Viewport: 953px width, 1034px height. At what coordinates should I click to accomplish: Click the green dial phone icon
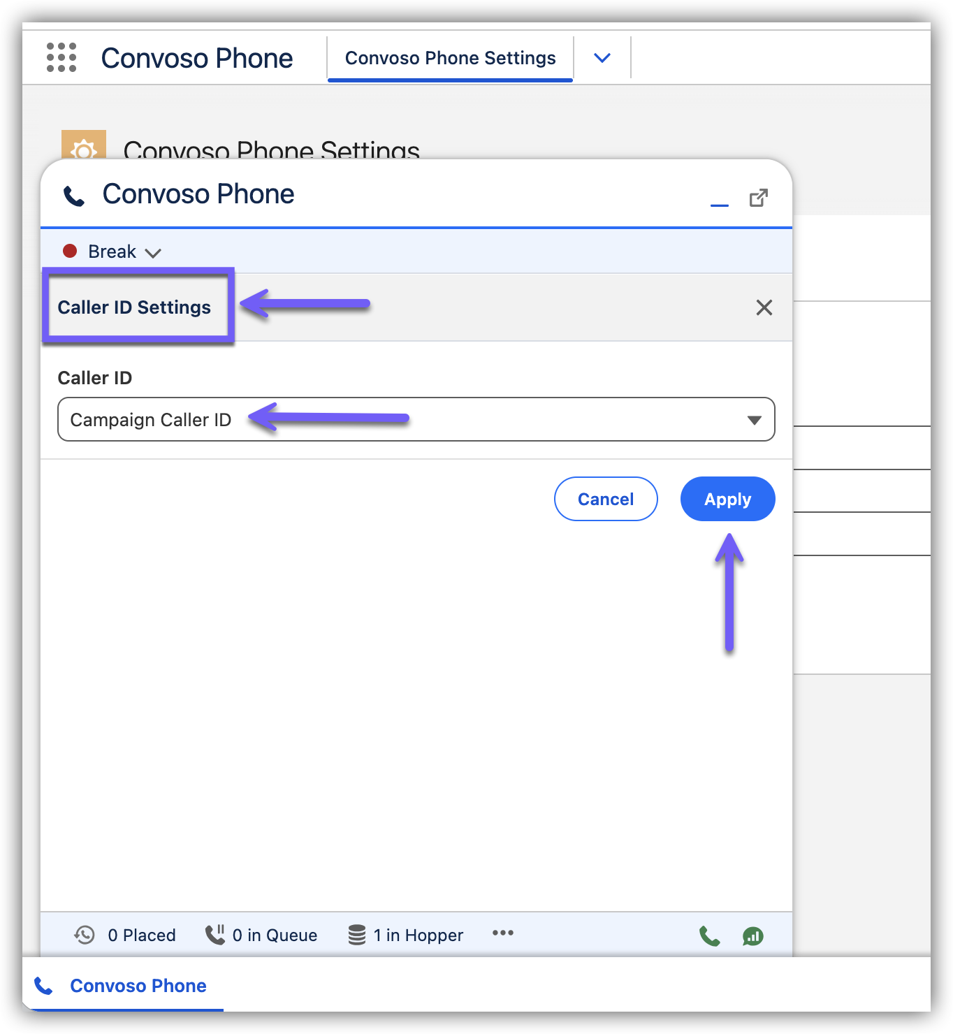[709, 935]
